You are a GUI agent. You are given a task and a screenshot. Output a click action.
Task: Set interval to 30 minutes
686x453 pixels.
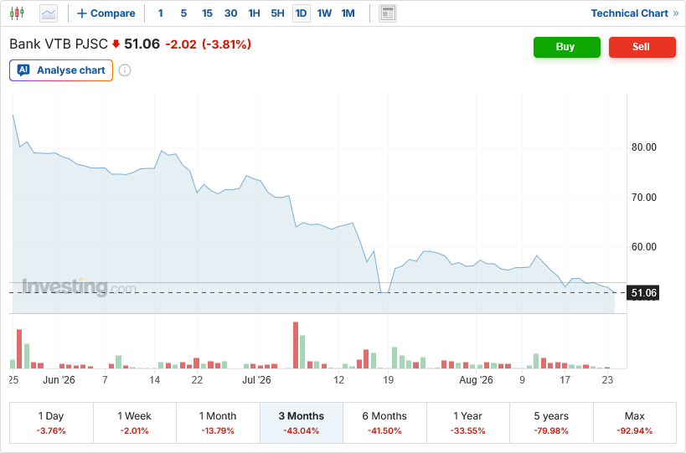pyautogui.click(x=230, y=13)
